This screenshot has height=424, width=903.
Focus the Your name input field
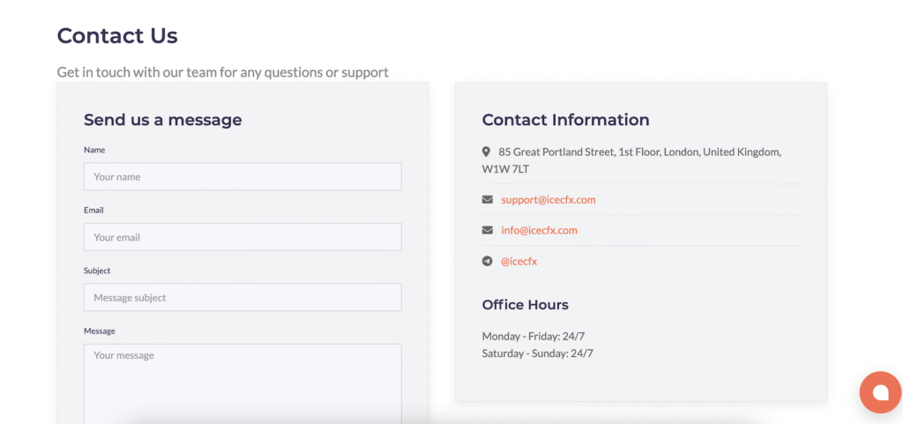tap(243, 176)
